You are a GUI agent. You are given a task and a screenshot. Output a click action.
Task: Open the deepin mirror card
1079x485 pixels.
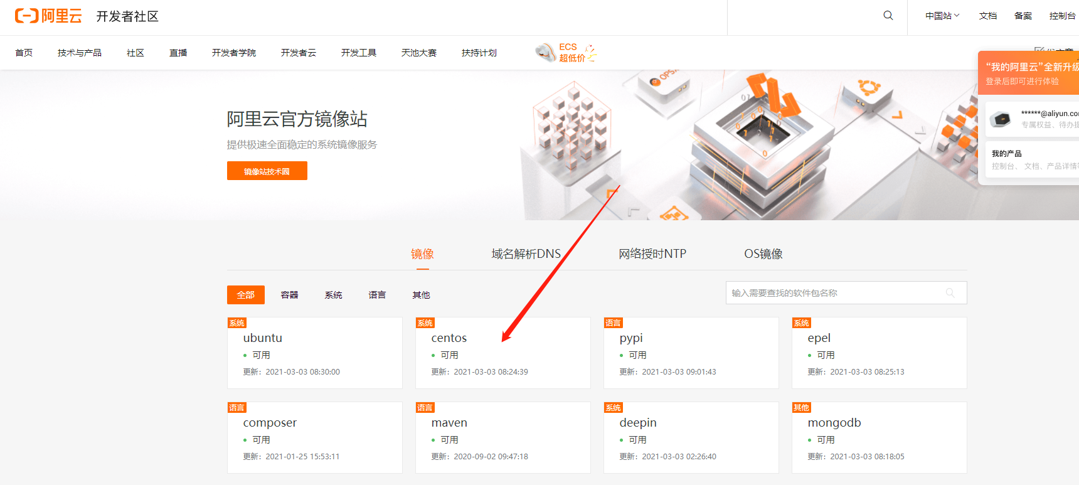pyautogui.click(x=691, y=437)
